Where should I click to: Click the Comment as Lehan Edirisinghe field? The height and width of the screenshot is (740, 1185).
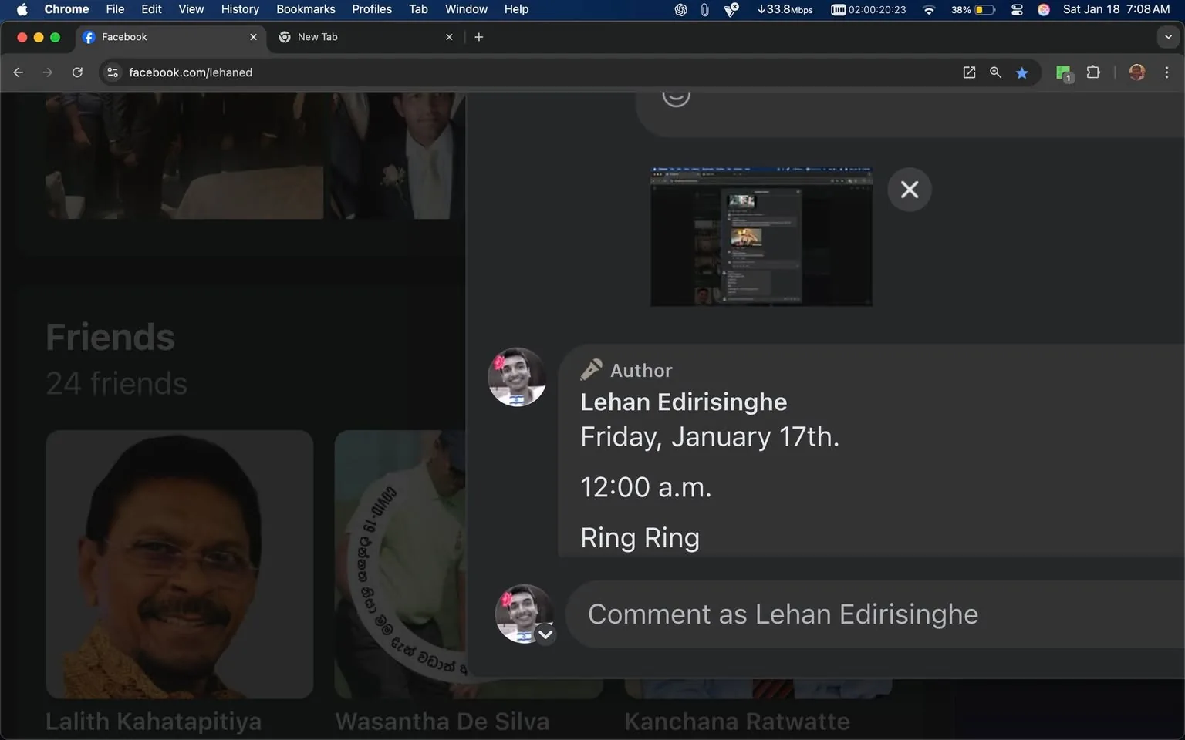pyautogui.click(x=782, y=614)
